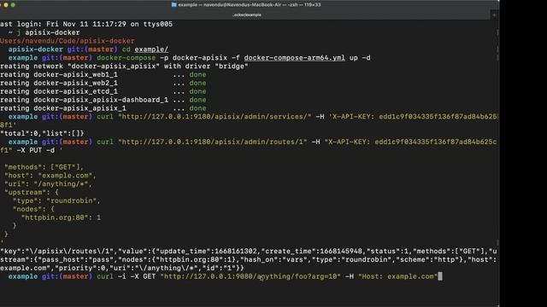The width and height of the screenshot is (547, 307).
Task: Click the "httpbin.org:80": 1 line
Action: click(x=61, y=217)
